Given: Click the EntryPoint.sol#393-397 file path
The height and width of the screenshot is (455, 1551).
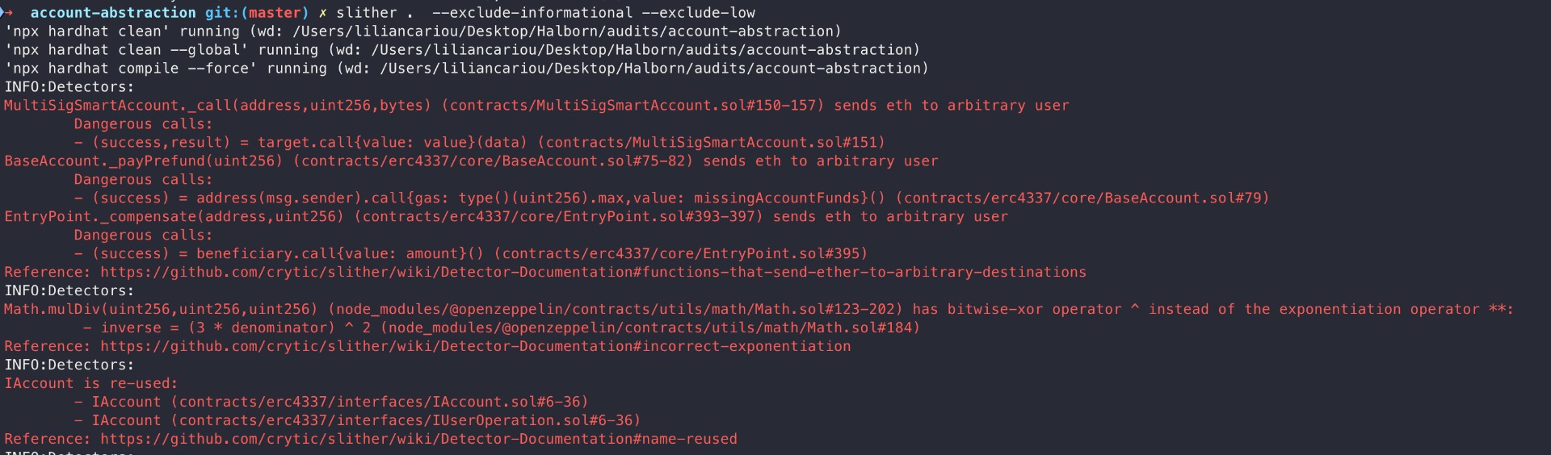Looking at the screenshot, I should coord(558,217).
